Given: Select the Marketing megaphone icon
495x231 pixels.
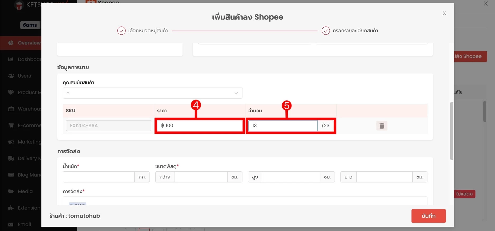Looking at the screenshot, I should [x=11, y=142].
